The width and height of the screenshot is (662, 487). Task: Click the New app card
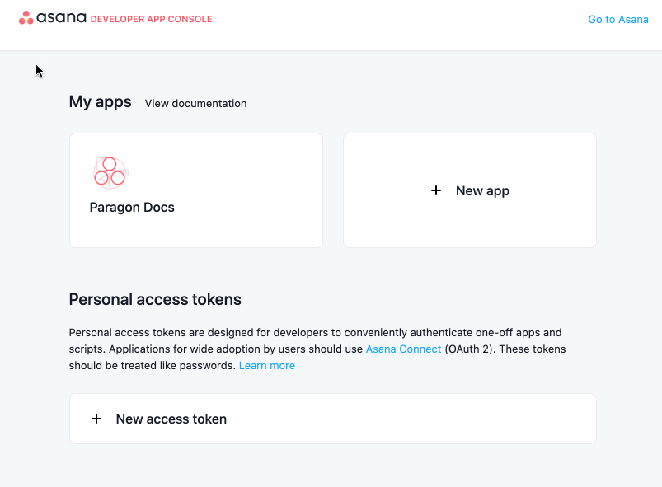tap(470, 190)
